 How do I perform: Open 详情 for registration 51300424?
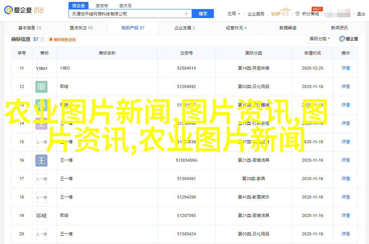tap(346, 234)
